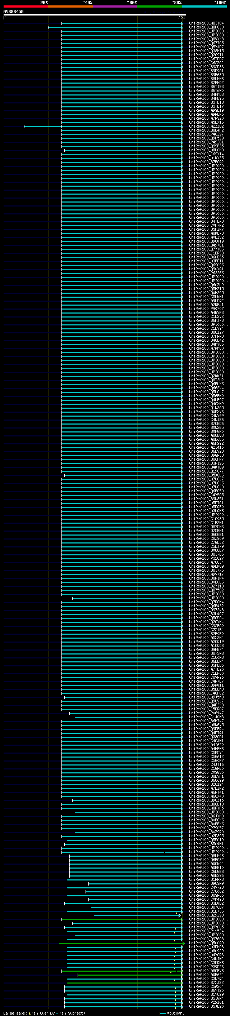Select the UniRef100_P29161 entry
The image size is (230, 1016).
click(206, 1002)
